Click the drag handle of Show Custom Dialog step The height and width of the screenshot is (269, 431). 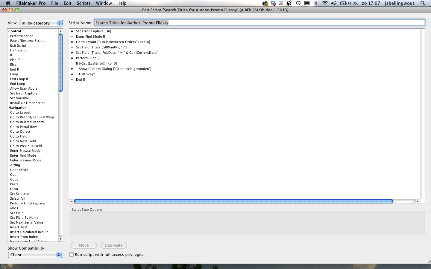pyautogui.click(x=72, y=69)
